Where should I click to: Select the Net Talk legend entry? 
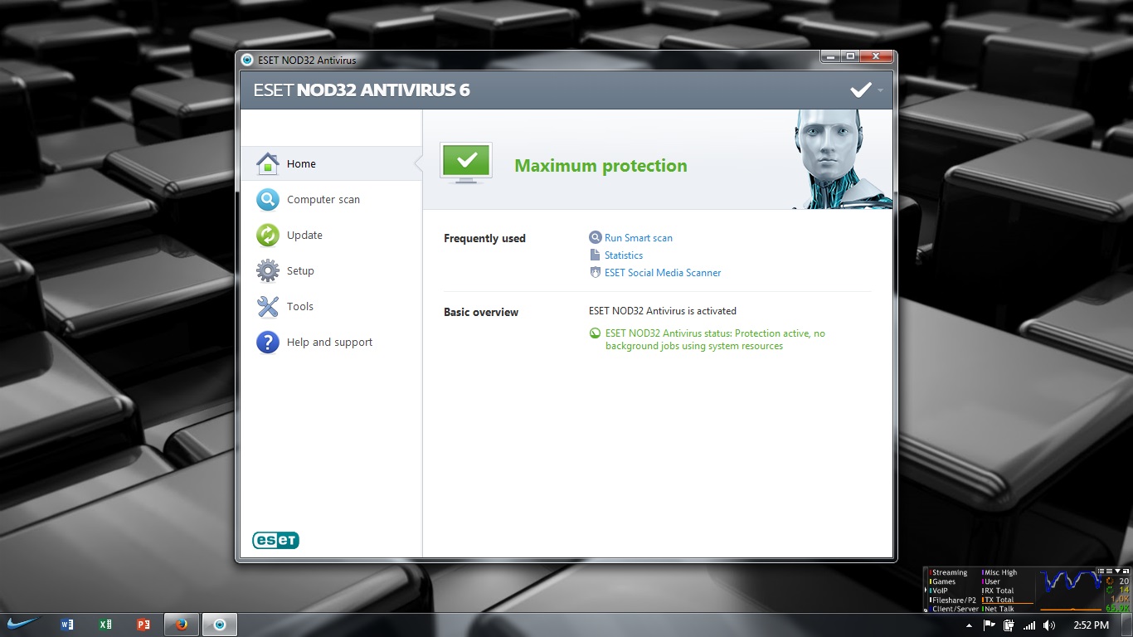click(998, 609)
